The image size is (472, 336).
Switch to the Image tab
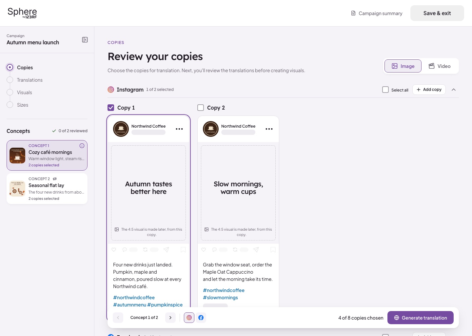point(403,66)
